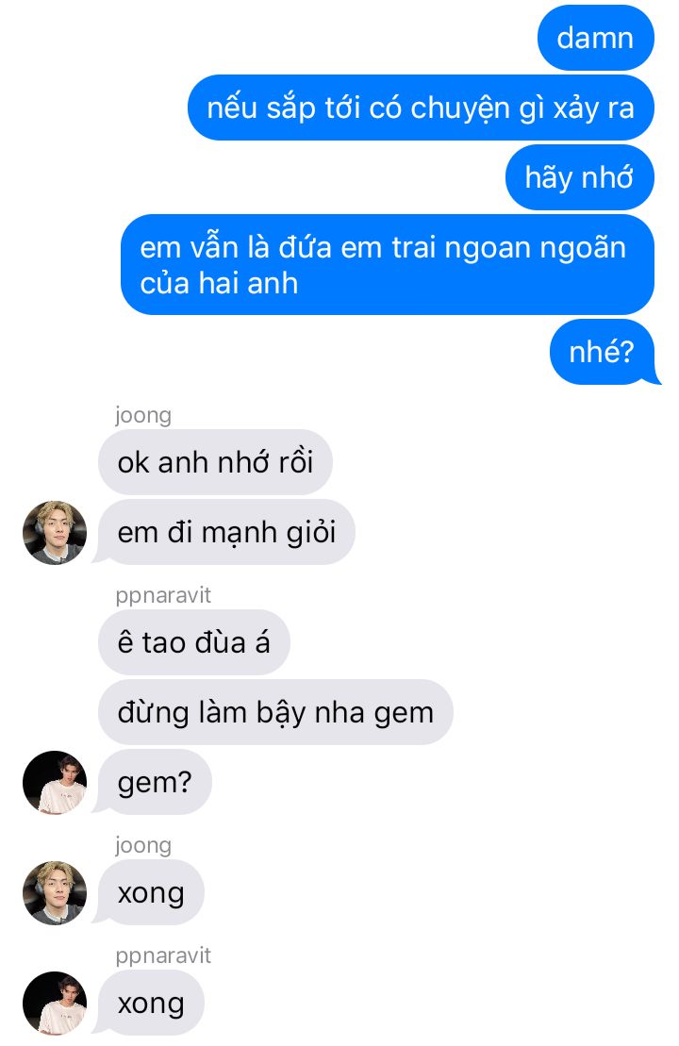The image size is (679, 1046).
Task: Click the "ppnaravit" label above the last message
Action: (163, 955)
